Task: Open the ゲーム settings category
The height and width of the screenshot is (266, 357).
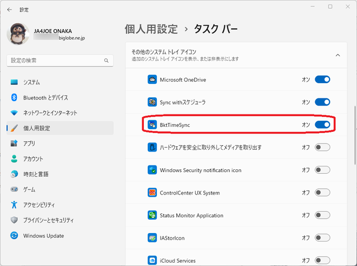Action: click(x=60, y=189)
